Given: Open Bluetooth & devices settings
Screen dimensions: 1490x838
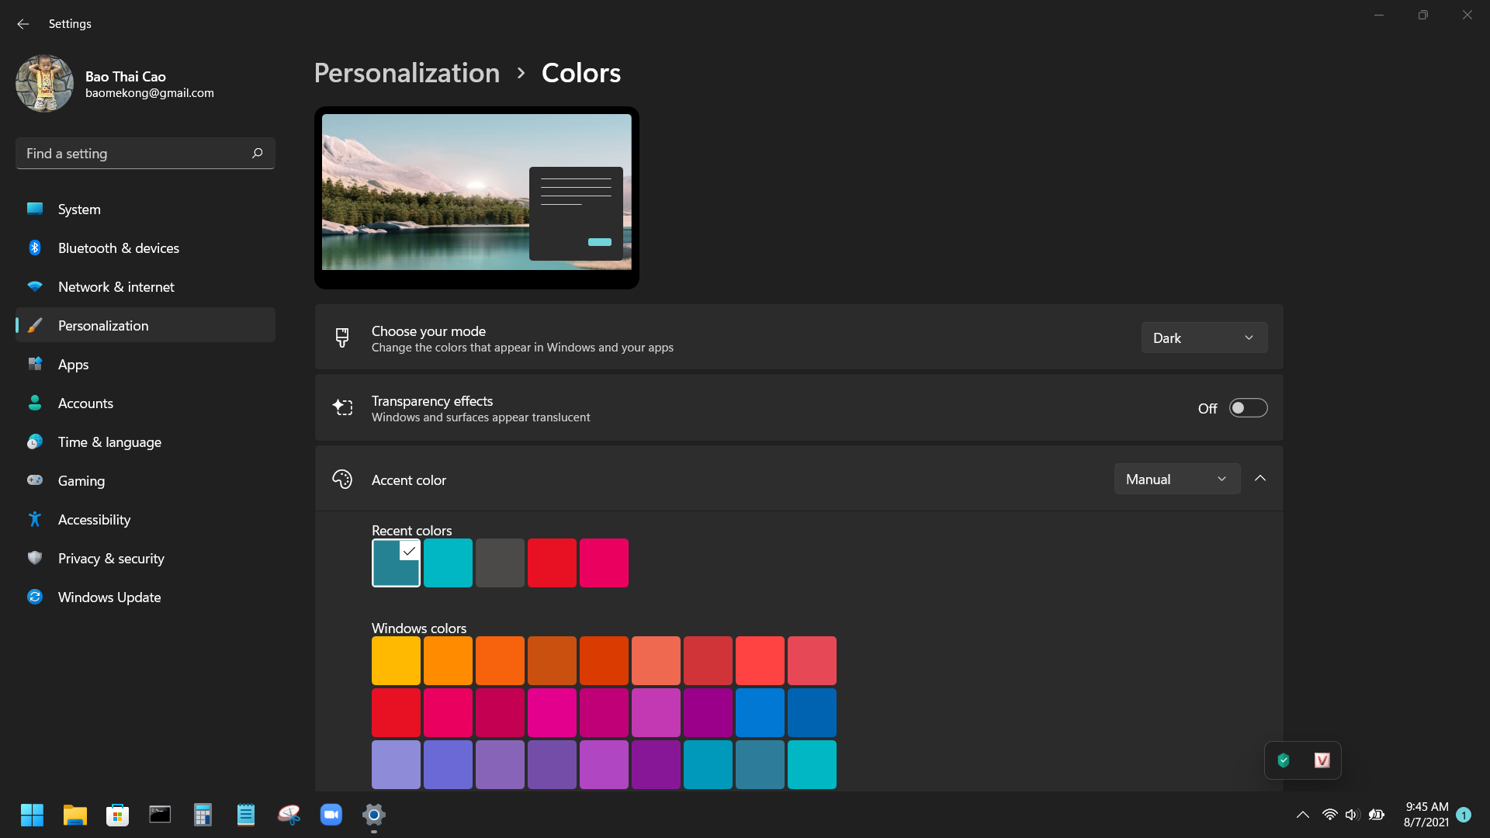Looking at the screenshot, I should tap(145, 248).
